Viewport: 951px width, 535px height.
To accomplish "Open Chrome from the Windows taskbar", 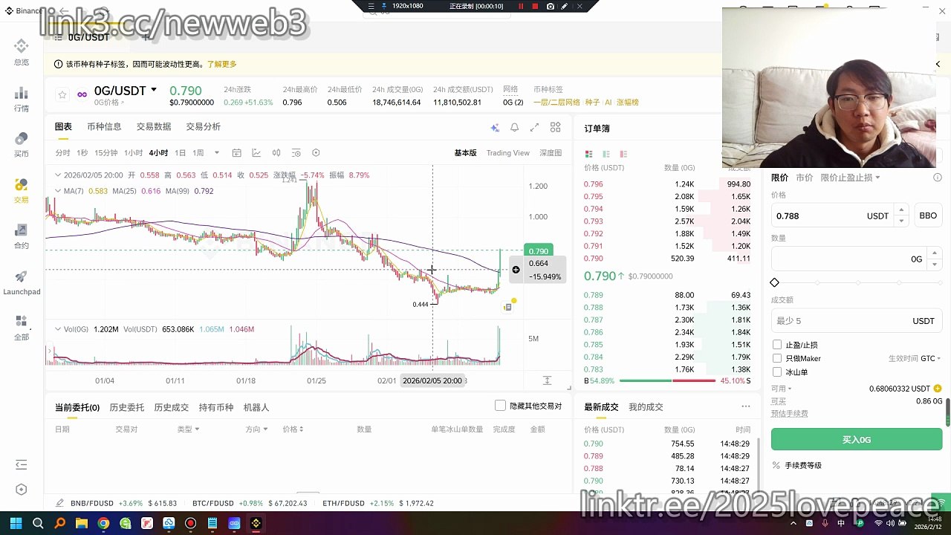I will (103, 523).
